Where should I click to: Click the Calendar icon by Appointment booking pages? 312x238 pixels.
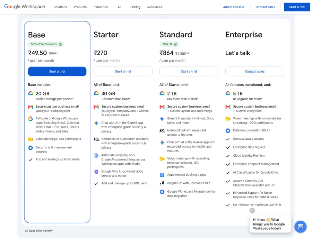162,175
